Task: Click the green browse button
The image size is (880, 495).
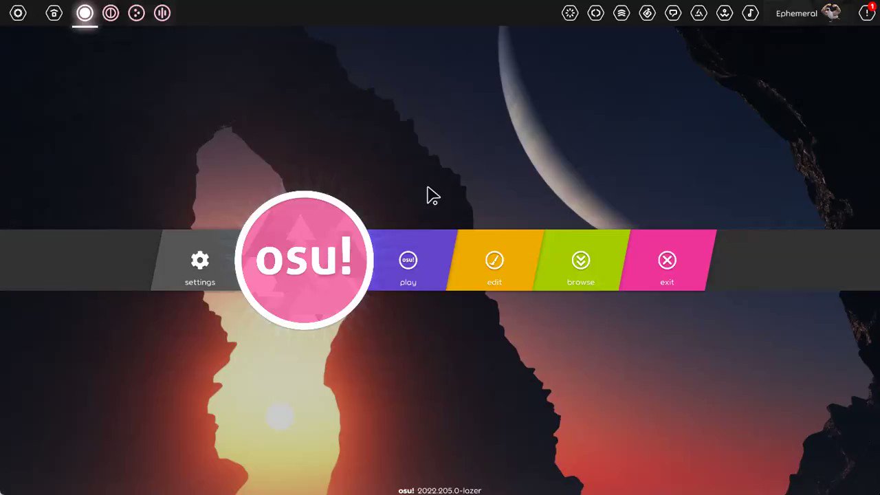Action: [x=582, y=260]
